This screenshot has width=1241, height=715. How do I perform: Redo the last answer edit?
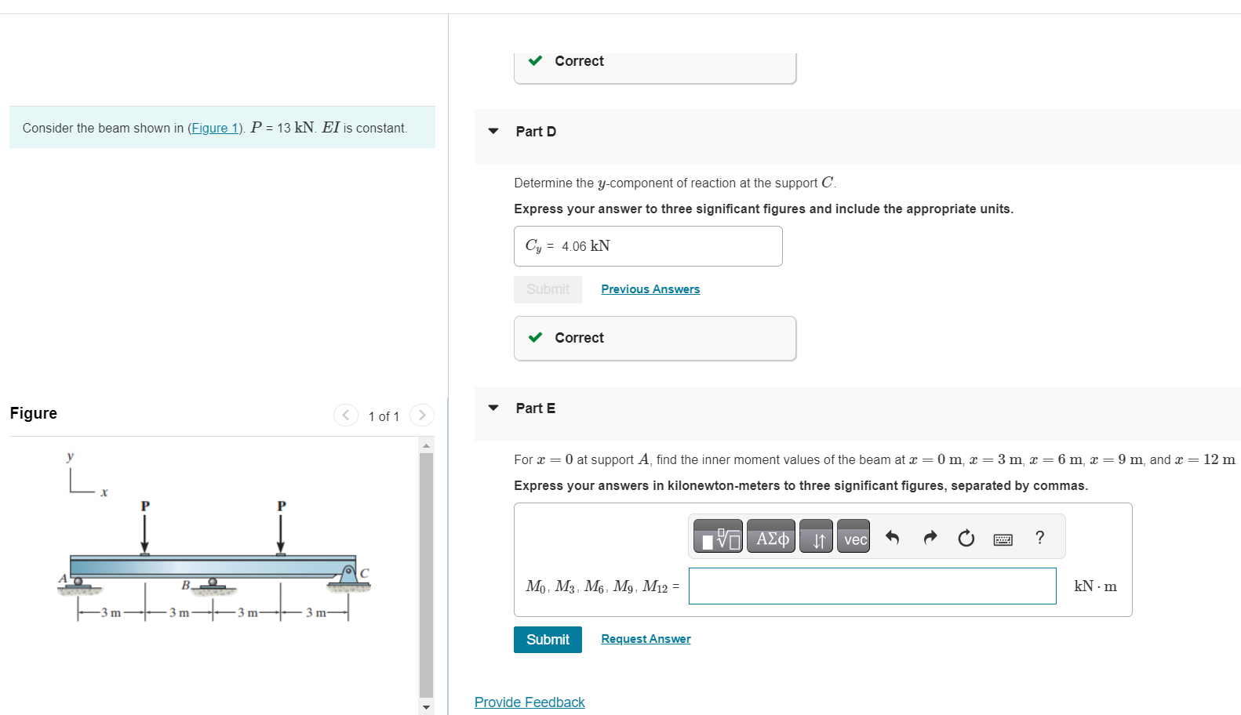coord(930,536)
